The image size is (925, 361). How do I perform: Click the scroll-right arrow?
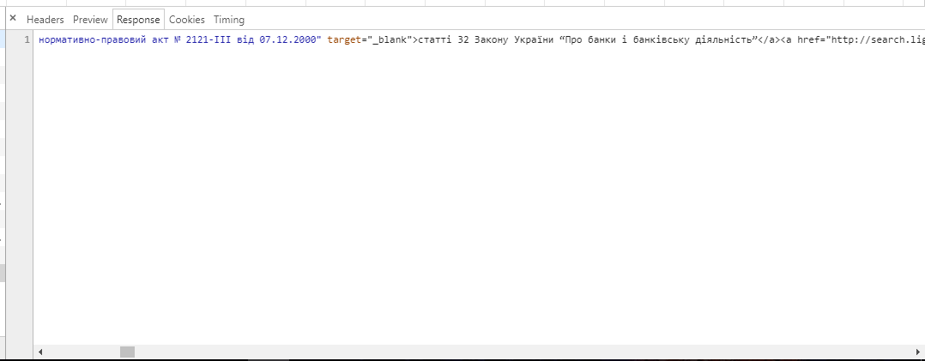[x=917, y=352]
